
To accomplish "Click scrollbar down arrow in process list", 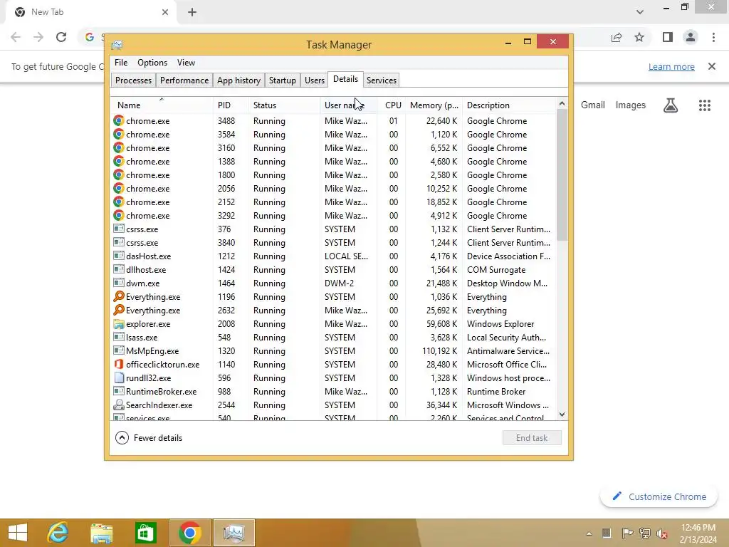I will 562,414.
